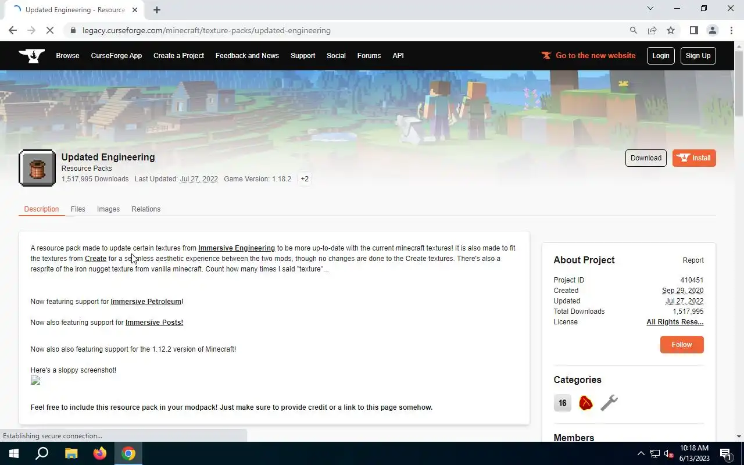Screen dimensions: 744x465
Task: Open the Forums nav item
Action: click(369, 56)
